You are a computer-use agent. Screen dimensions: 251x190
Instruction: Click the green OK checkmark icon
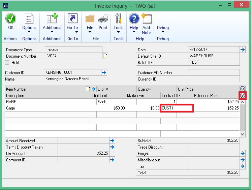pyautogui.click(x=11, y=19)
